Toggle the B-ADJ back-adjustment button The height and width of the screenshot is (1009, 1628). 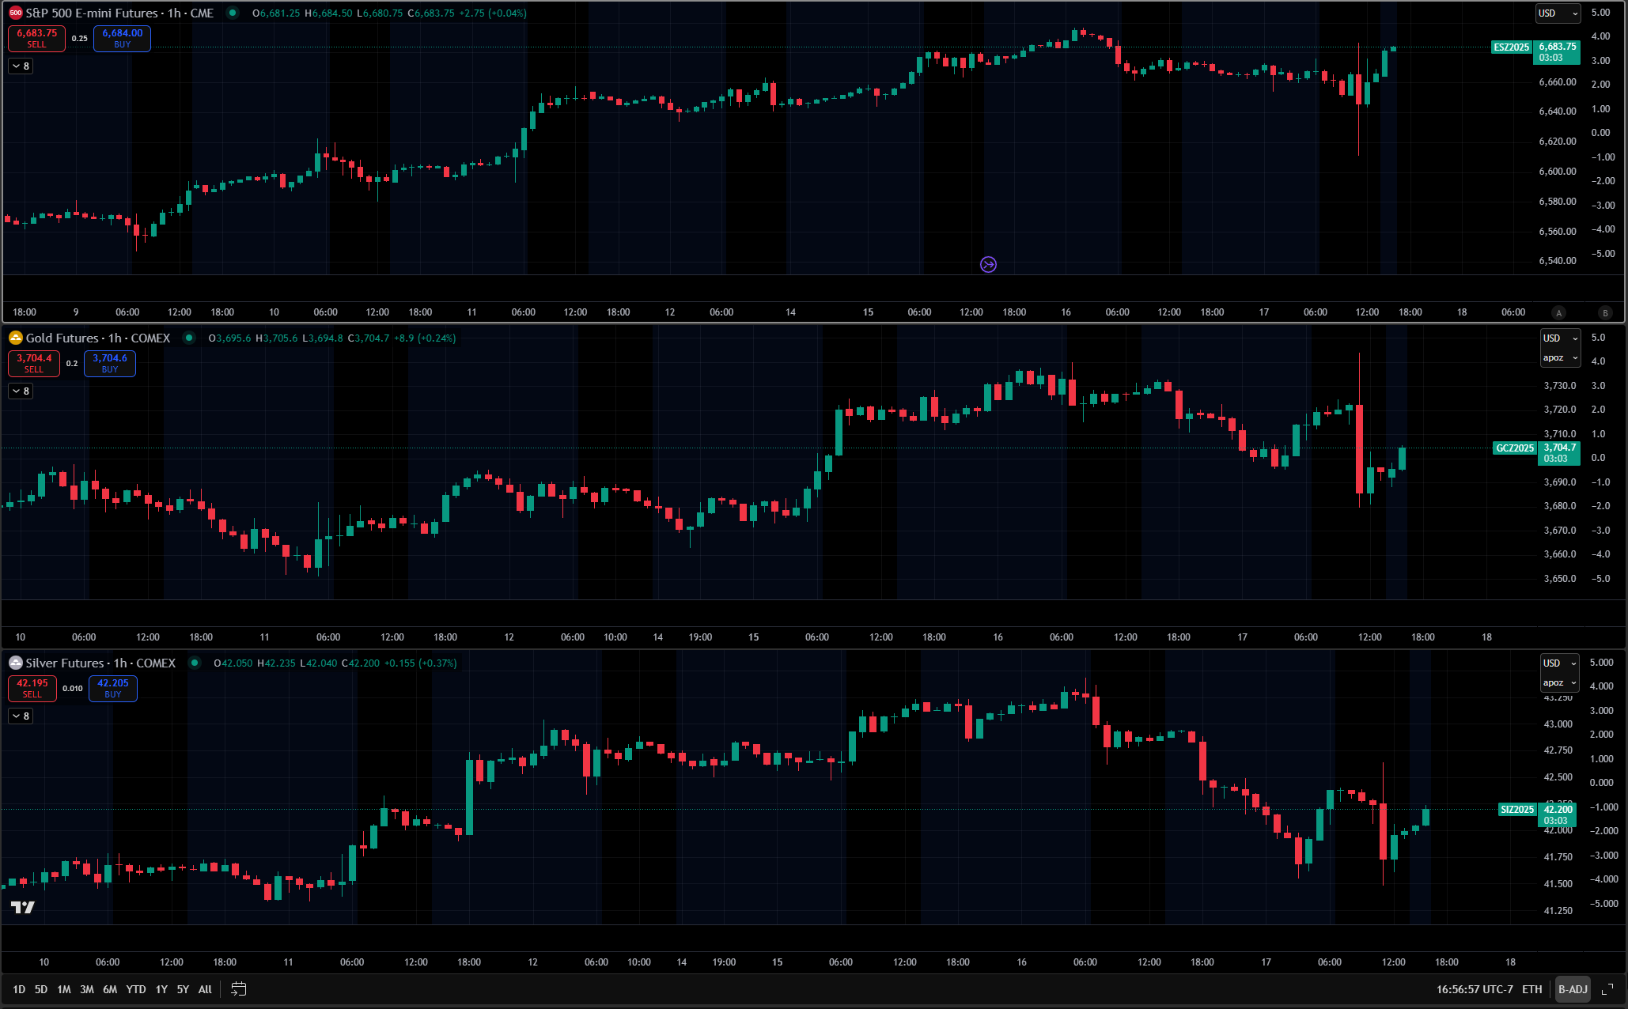[x=1572, y=989]
